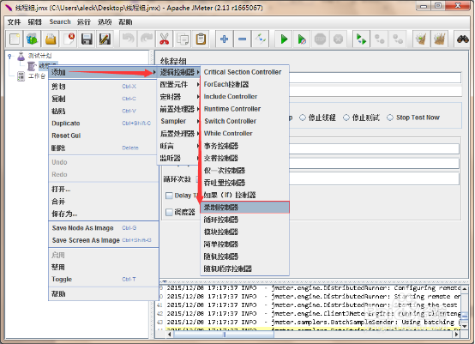Choose 录制控制器 from controller list
Viewport: 475px width, 344px height.
pyautogui.click(x=244, y=208)
